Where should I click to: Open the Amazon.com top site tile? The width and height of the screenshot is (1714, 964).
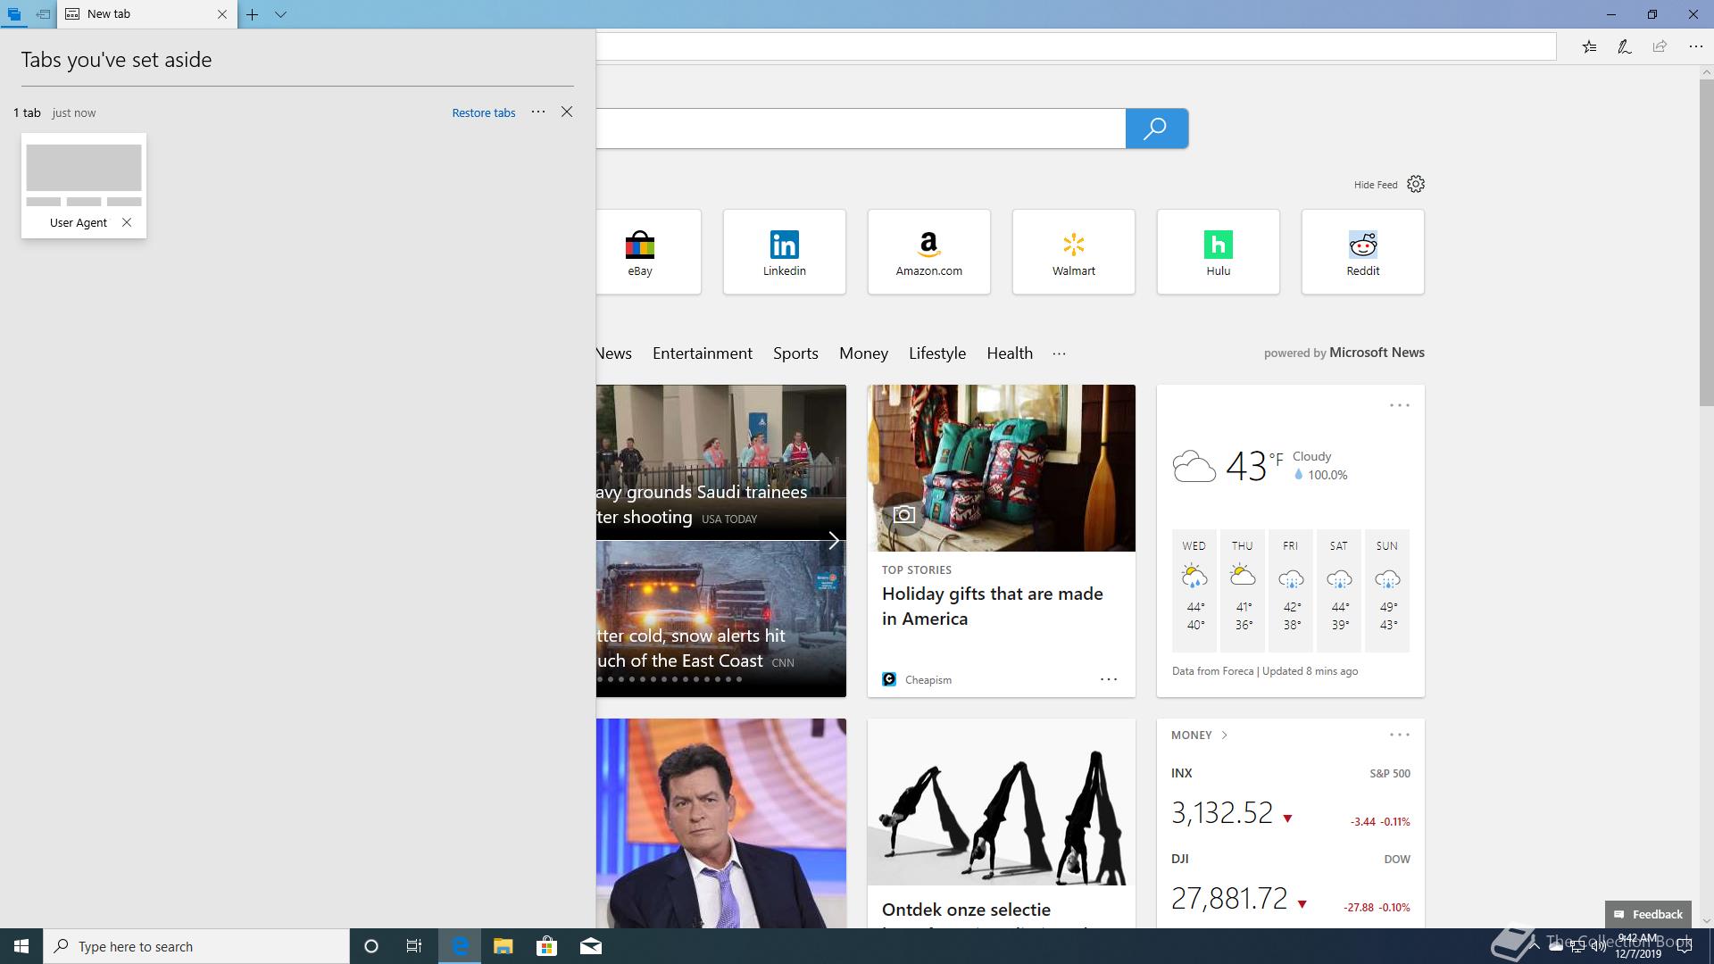point(929,252)
